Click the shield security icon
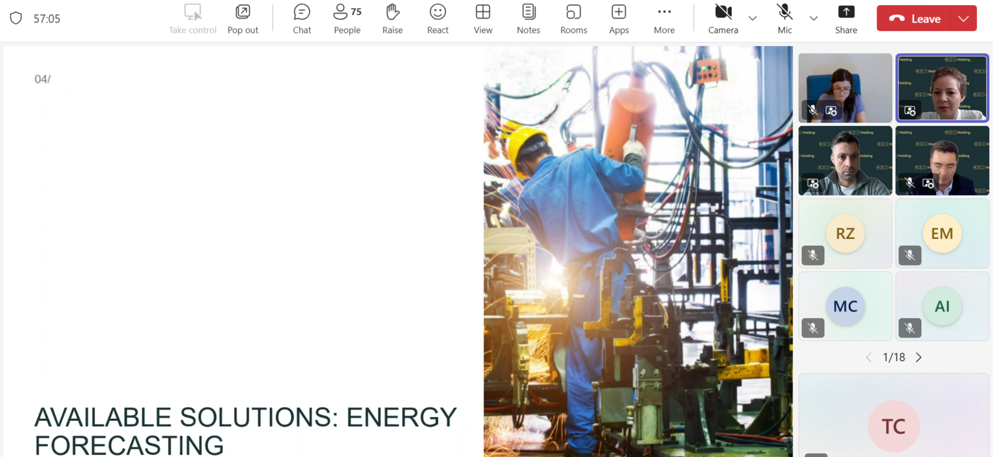 point(16,18)
